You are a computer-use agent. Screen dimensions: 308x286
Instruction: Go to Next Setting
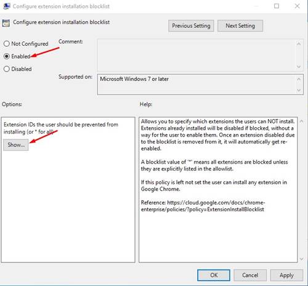(240, 26)
